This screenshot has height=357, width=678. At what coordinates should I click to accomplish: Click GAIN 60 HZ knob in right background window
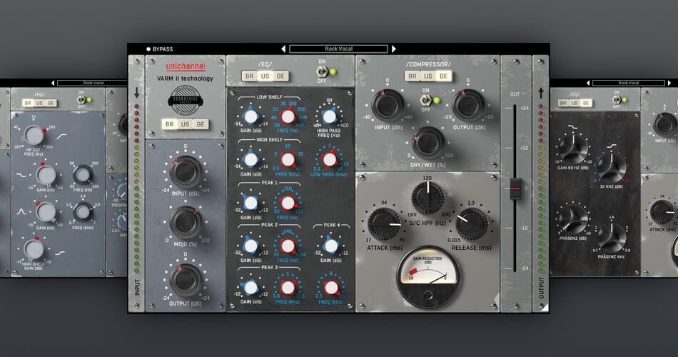pyautogui.click(x=573, y=149)
